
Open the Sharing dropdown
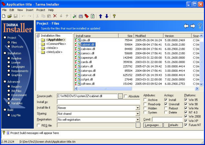pos(138,114)
